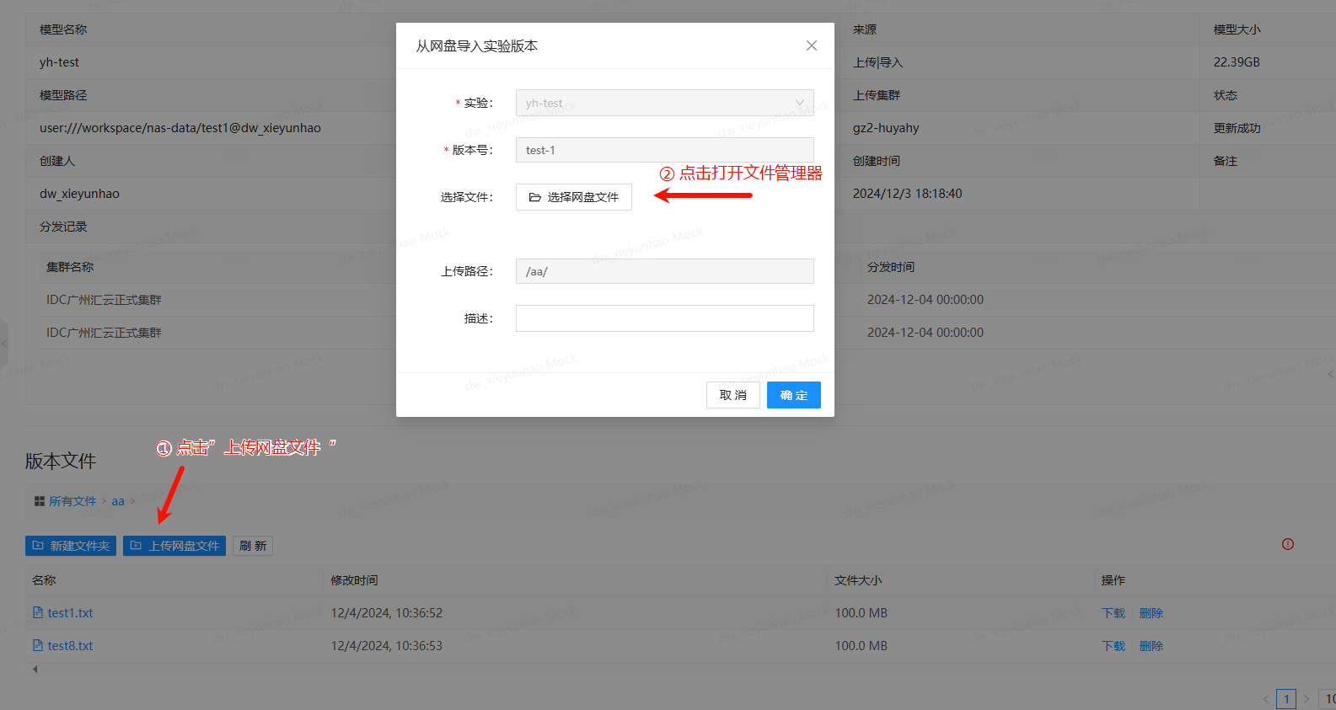Open the aa folder breadcrumb link
The width and height of the screenshot is (1336, 710).
(118, 501)
